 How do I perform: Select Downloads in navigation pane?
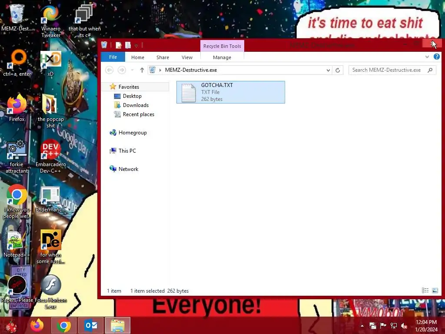136,105
